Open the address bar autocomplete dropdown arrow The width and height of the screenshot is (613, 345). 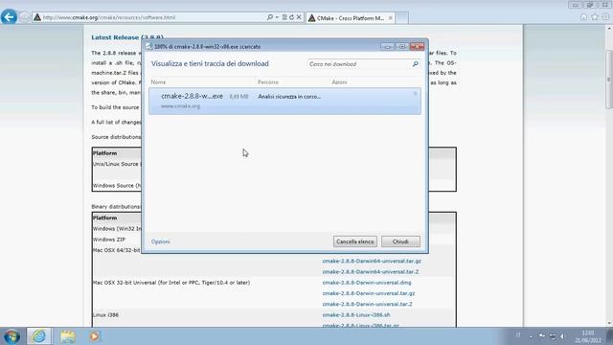click(x=277, y=17)
